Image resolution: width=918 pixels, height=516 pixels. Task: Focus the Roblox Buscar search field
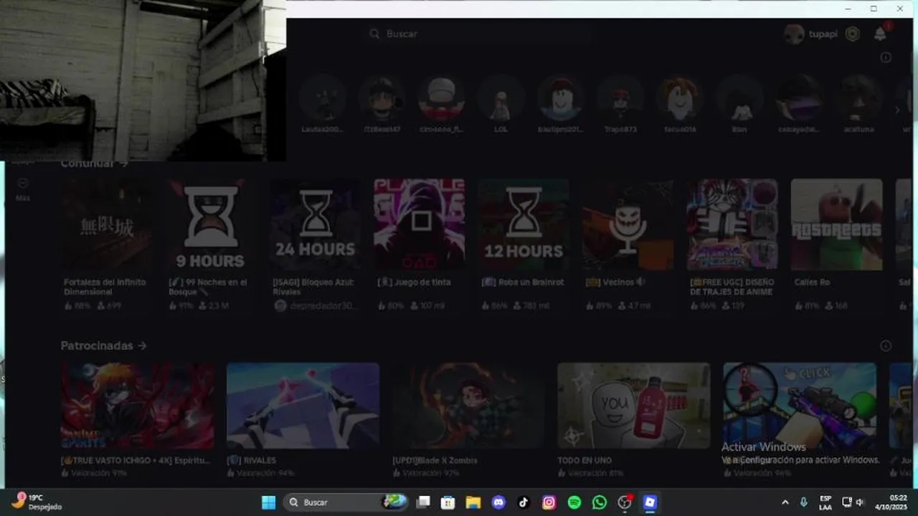479,34
